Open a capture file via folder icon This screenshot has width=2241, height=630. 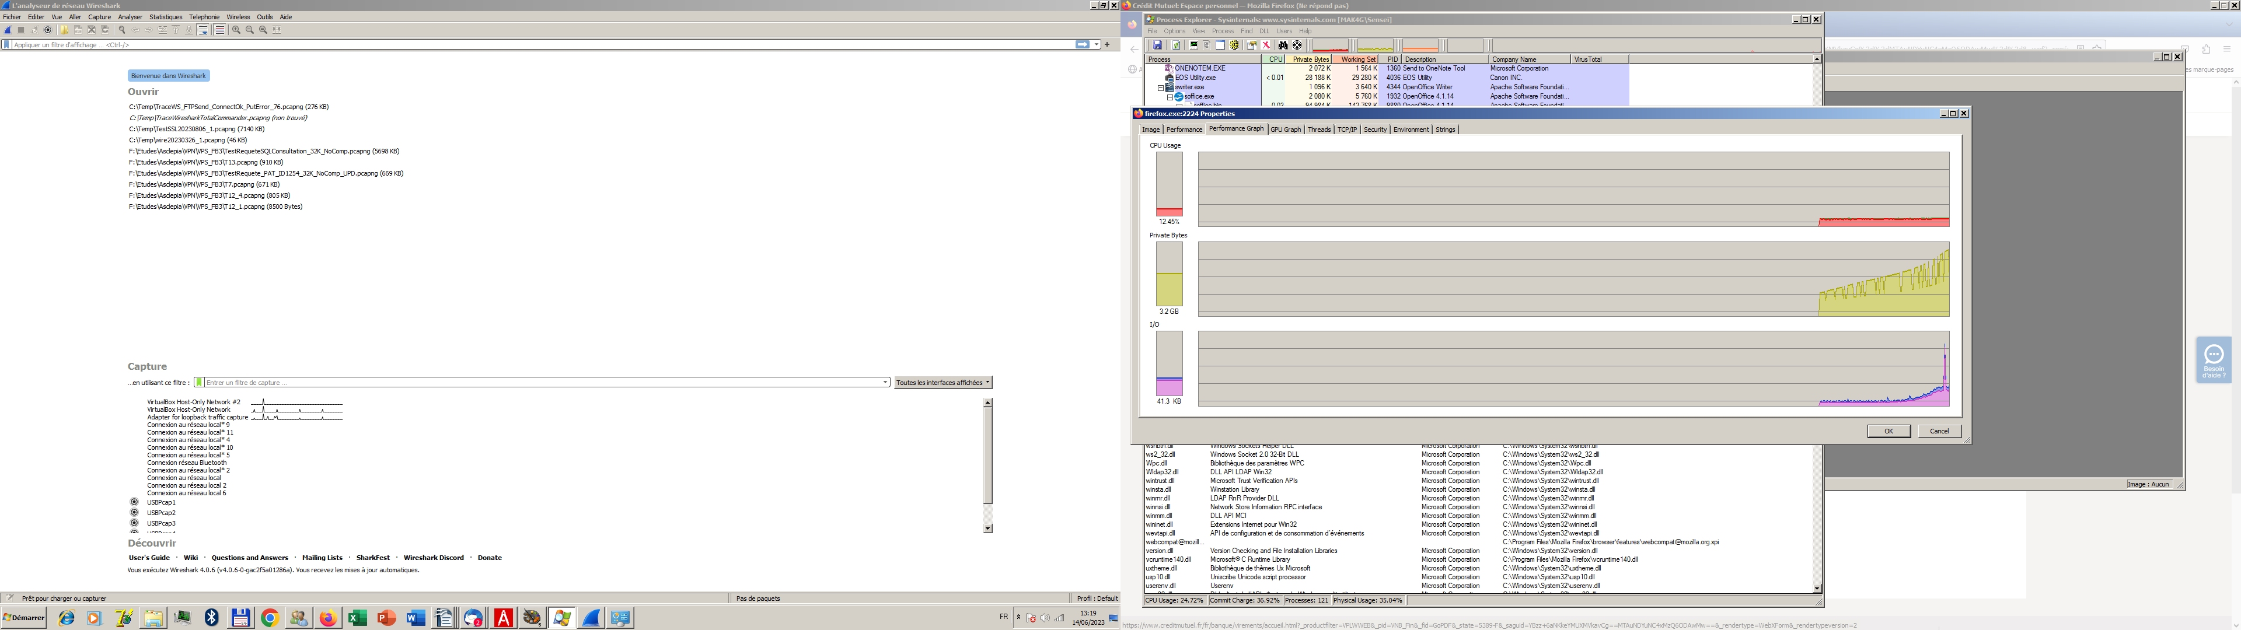click(64, 30)
